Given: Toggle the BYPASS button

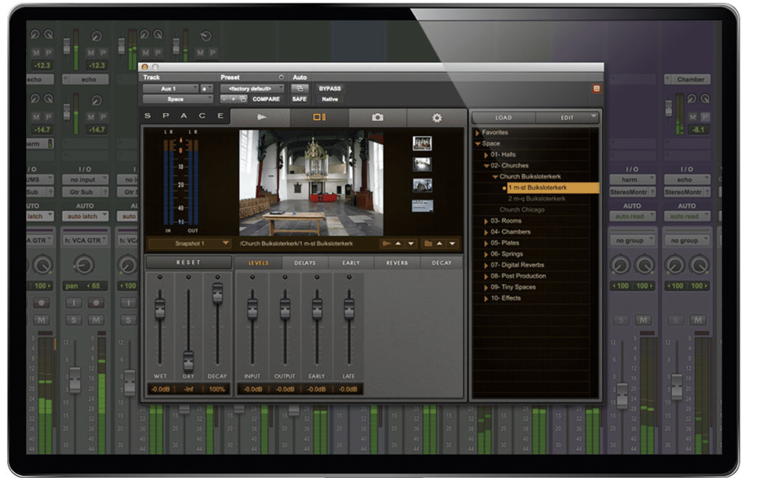Looking at the screenshot, I should 330,88.
